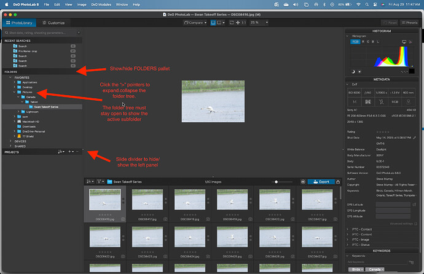Image resolution: width=424 pixels, height=274 pixels.
Task: Click the highlight clipping sun icon
Action: (359, 72)
